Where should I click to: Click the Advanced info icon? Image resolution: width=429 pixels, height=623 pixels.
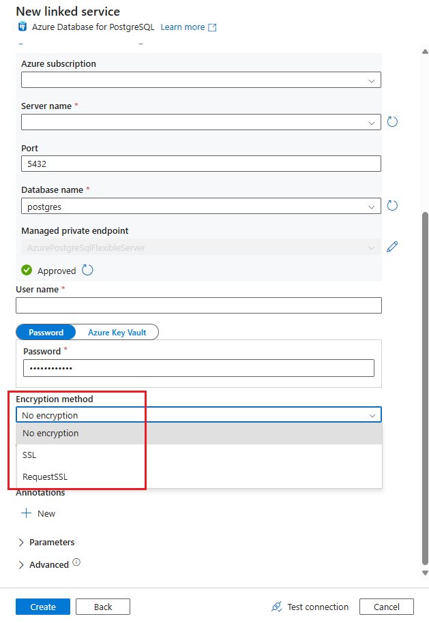76,562
